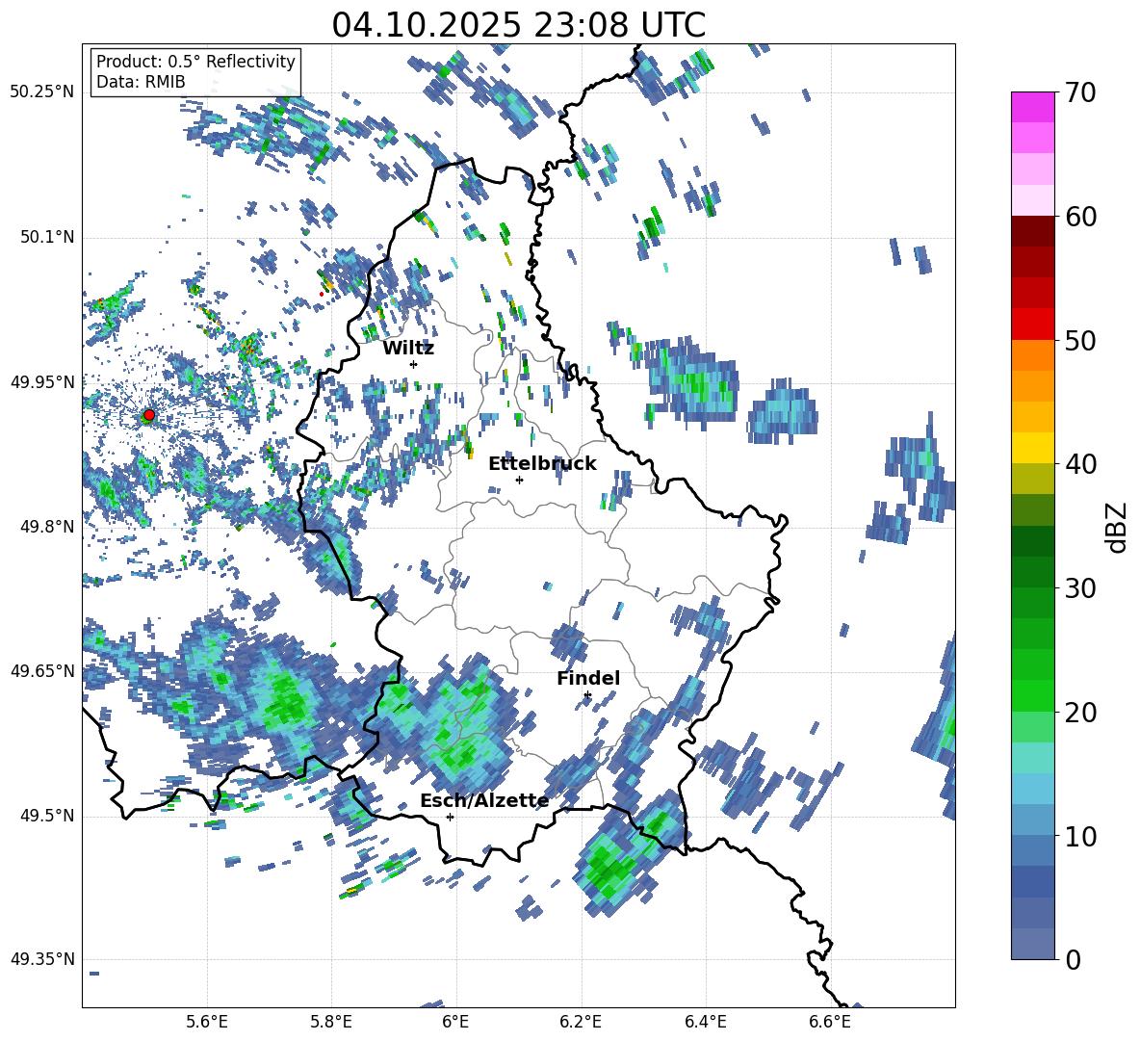
Task: Click the cross marker under Wiltz
Action: pos(414,364)
